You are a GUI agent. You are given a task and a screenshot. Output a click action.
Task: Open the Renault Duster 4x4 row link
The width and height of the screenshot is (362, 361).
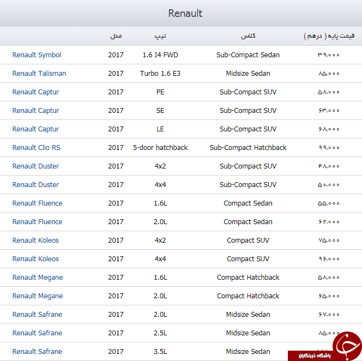pos(35,184)
